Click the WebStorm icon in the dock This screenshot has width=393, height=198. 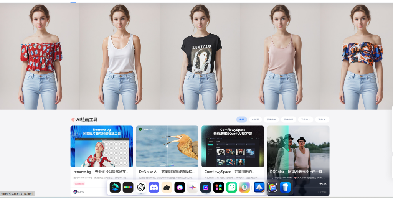[206, 187]
